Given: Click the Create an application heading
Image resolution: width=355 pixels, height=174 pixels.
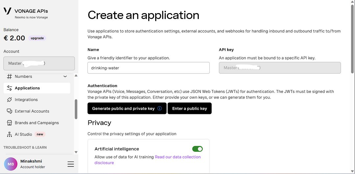Looking at the screenshot, I should (144, 15).
